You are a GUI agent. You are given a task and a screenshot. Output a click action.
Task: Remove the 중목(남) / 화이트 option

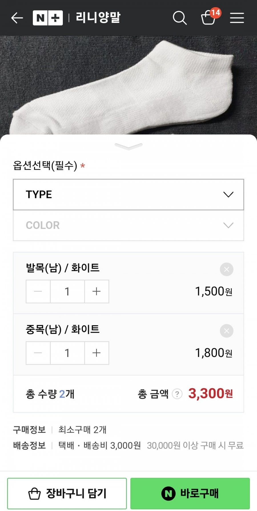[226, 331]
